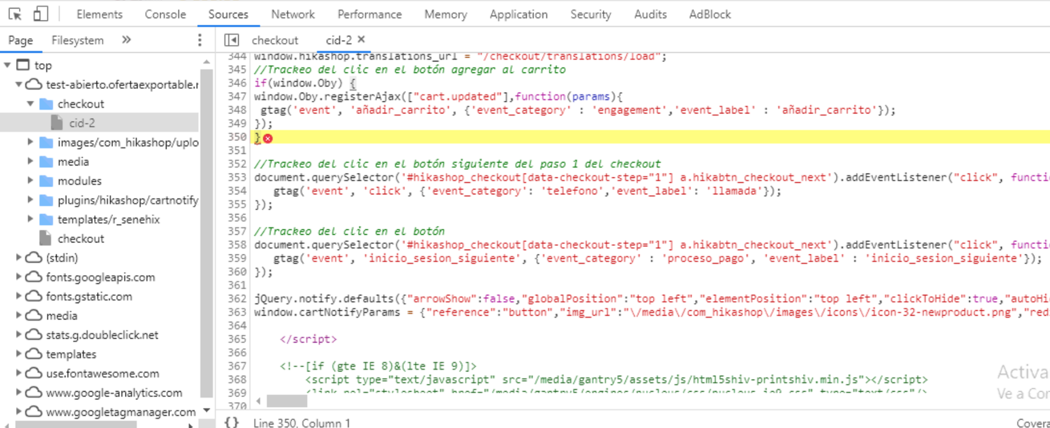This screenshot has height=428, width=1050.
Task: Open the Elements panel tab
Action: 100,14
